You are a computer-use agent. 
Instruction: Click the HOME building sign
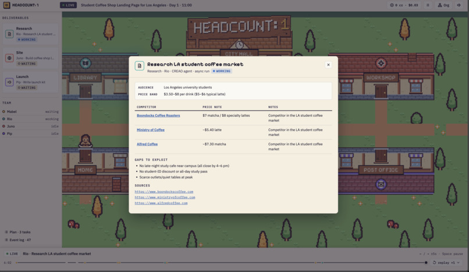tap(85, 170)
